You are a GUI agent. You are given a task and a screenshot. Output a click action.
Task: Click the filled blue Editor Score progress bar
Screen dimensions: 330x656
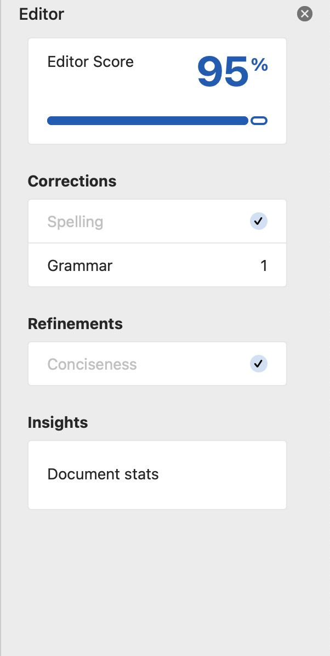pos(147,121)
